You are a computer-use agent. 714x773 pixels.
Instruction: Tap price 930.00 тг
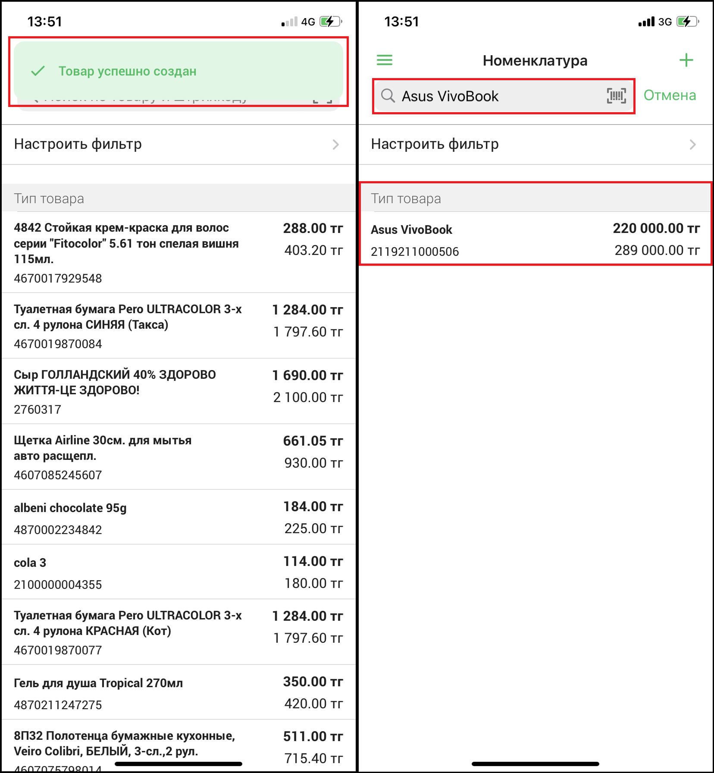(313, 463)
